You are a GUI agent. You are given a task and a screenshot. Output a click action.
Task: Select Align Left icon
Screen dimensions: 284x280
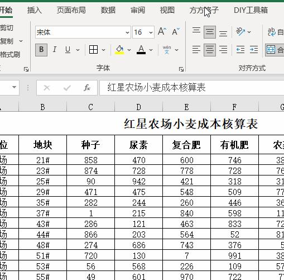pos(196,50)
